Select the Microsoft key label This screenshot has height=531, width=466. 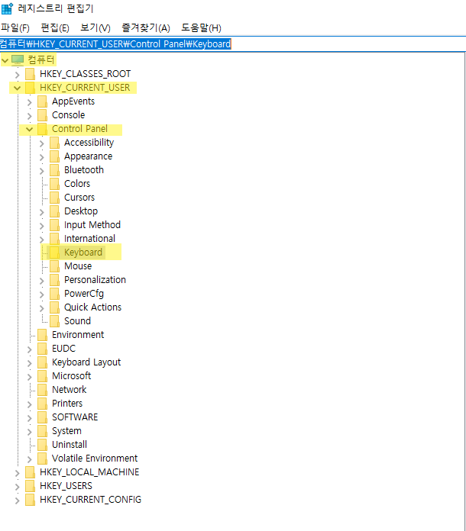point(71,376)
